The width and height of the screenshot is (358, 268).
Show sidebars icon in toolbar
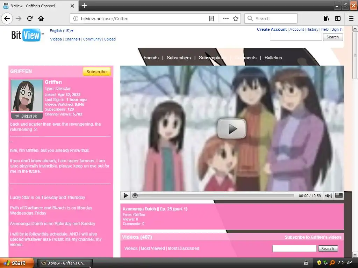point(338,18)
